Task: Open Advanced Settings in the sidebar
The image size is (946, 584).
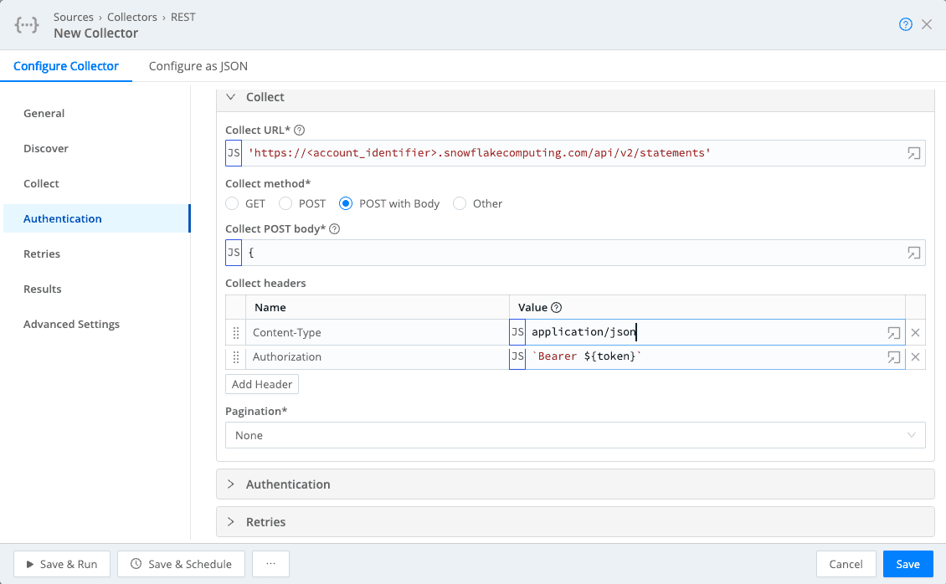Action: 71,325
